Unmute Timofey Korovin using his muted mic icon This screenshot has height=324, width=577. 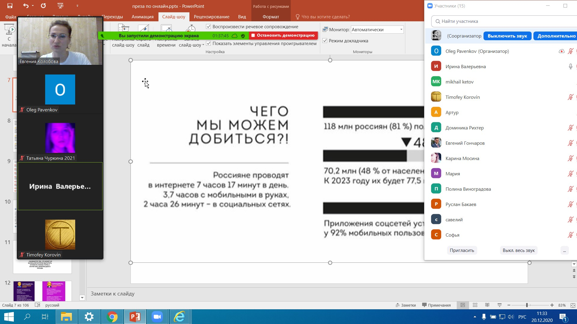tap(570, 97)
